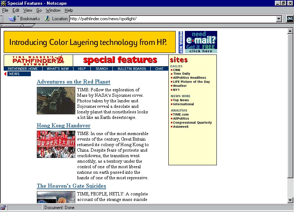Open the CNN site link
Viewport: 294px width, 212px height.
pyautogui.click(x=176, y=70)
